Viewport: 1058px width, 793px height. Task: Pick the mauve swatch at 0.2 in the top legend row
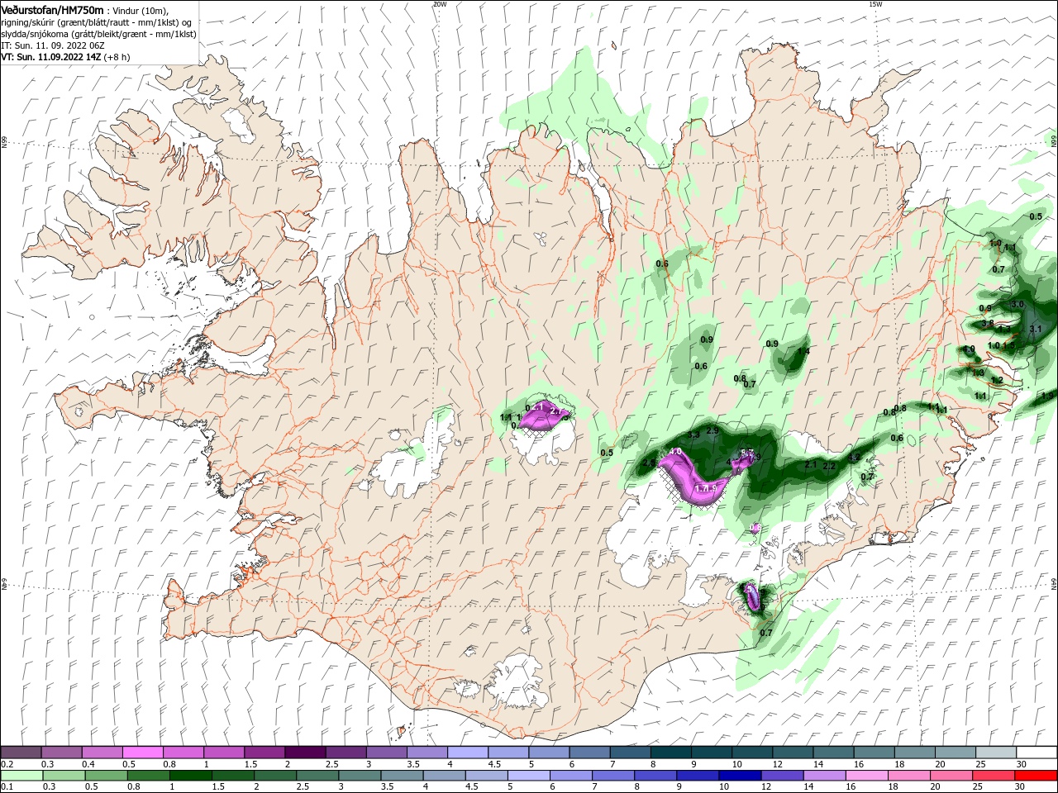21,753
